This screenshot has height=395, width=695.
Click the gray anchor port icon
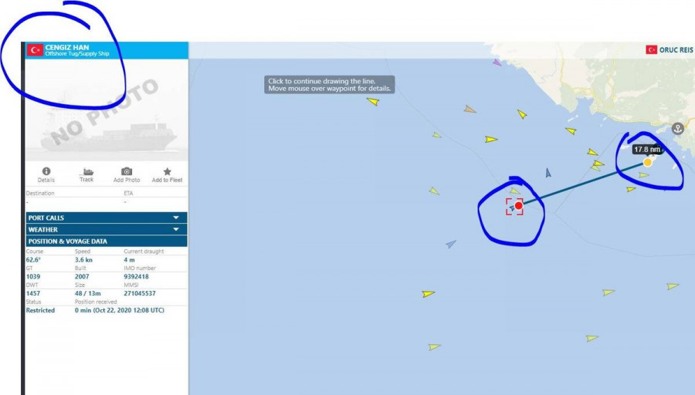(x=677, y=129)
